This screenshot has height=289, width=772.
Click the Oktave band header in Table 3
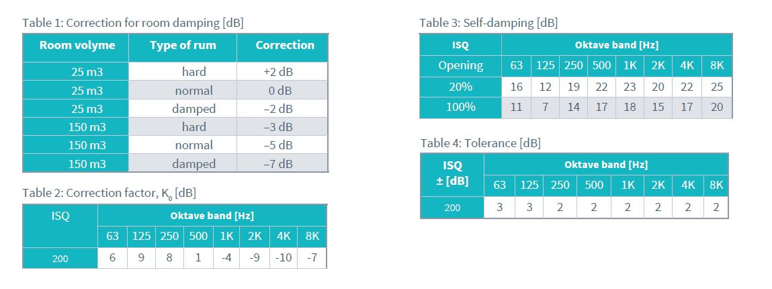pyautogui.click(x=616, y=45)
